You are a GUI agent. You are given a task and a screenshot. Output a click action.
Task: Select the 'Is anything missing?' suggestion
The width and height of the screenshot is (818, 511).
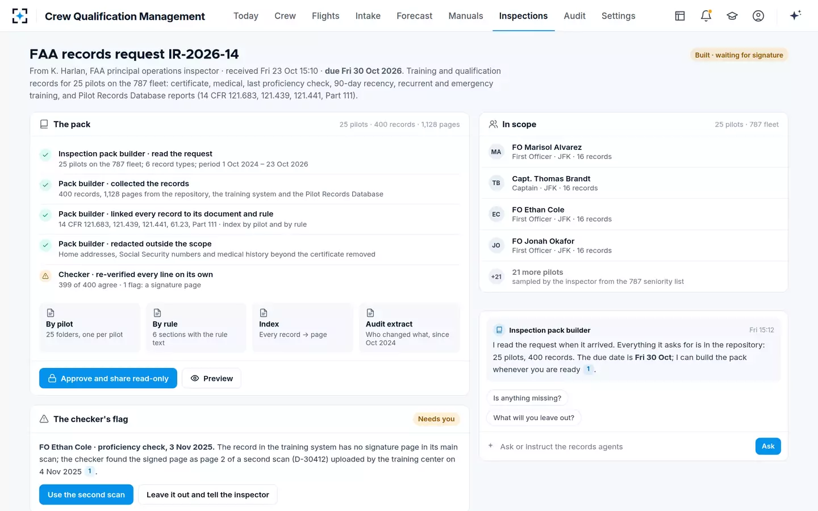pos(527,398)
